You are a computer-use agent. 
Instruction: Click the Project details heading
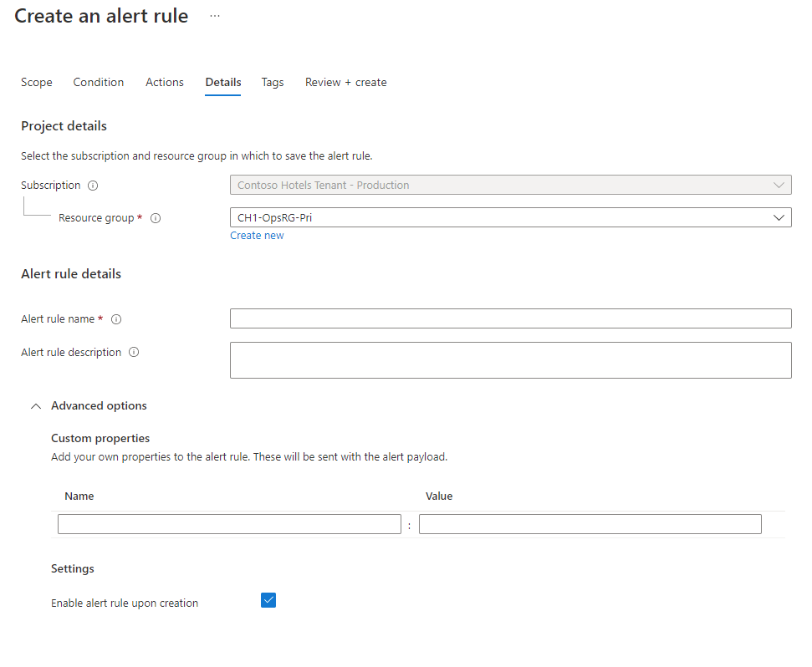point(64,126)
